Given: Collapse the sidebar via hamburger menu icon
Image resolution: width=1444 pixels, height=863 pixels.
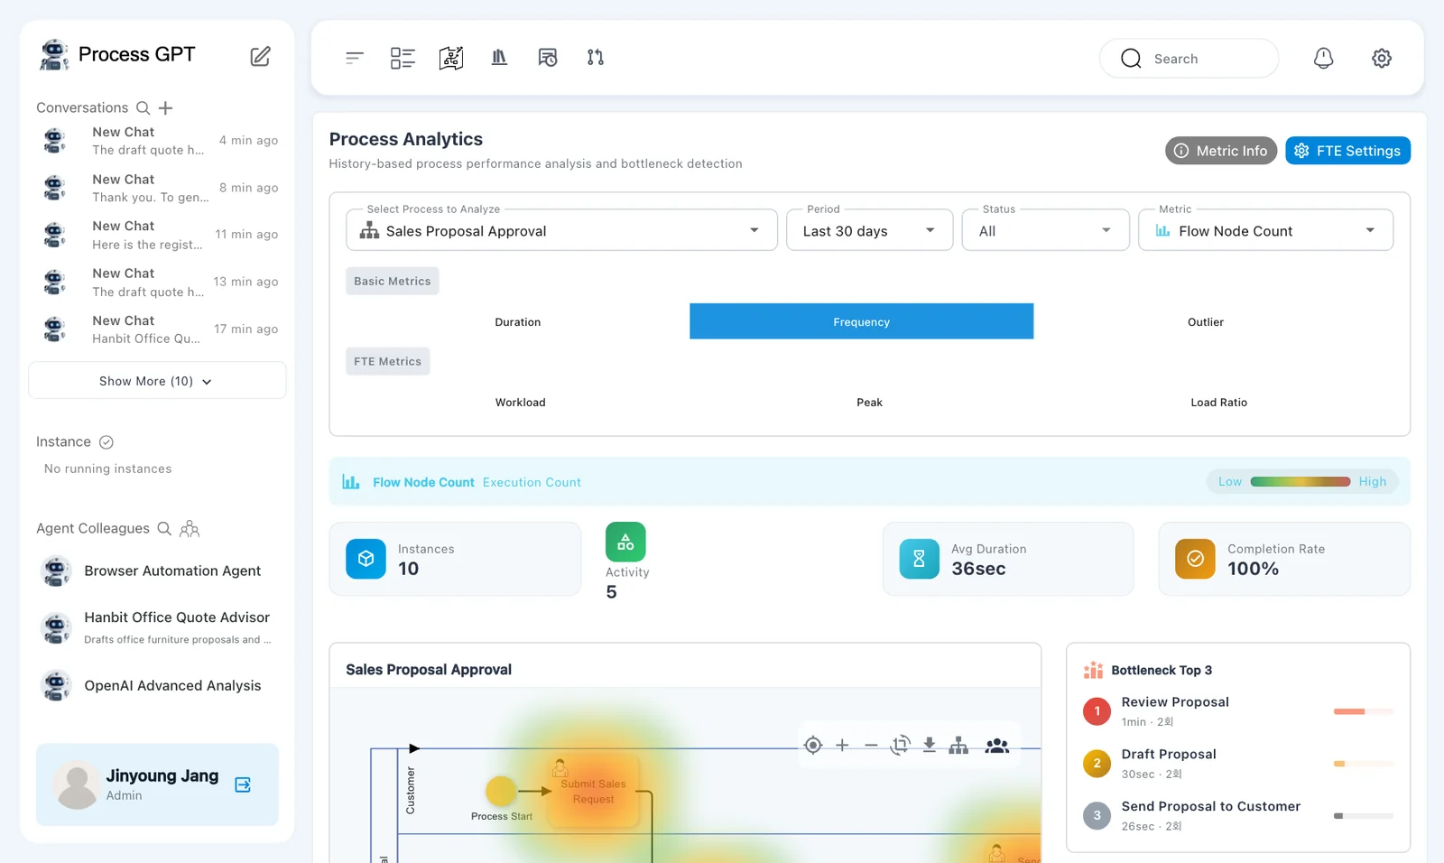Looking at the screenshot, I should [x=355, y=58].
